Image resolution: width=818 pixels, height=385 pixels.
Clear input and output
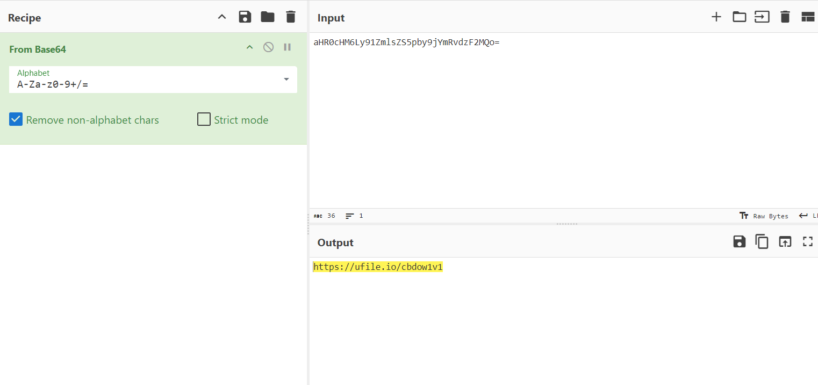coord(785,17)
